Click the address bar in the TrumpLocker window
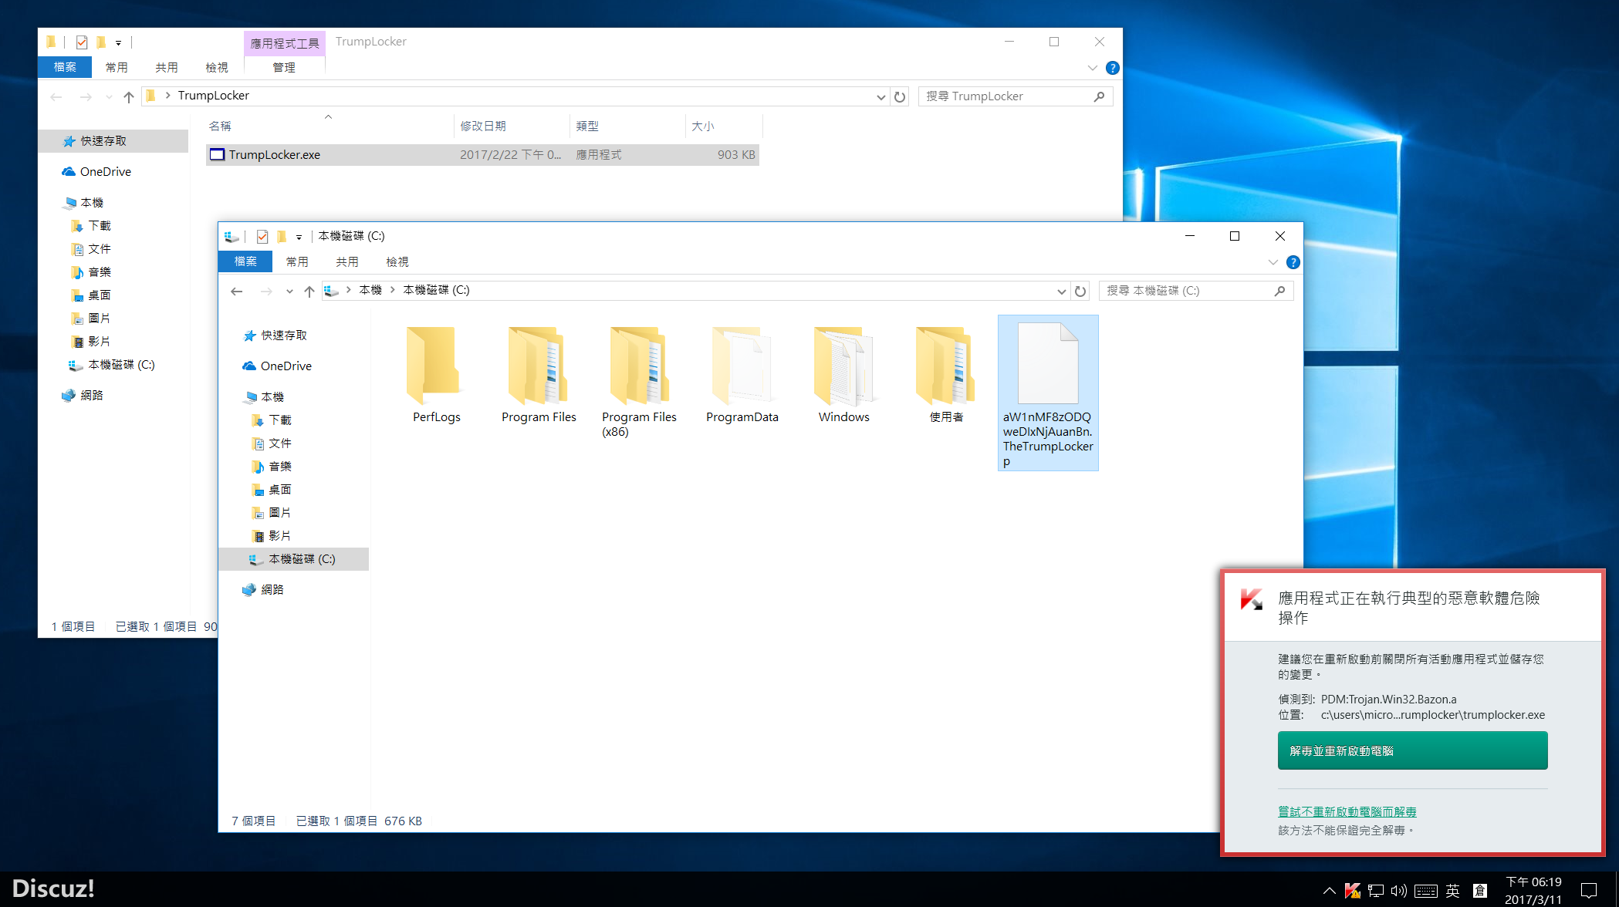This screenshot has height=907, width=1619. click(514, 96)
